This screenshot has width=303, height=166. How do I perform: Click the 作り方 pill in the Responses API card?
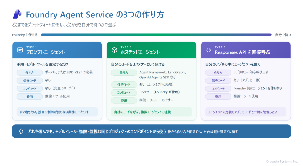(x=218, y=73)
